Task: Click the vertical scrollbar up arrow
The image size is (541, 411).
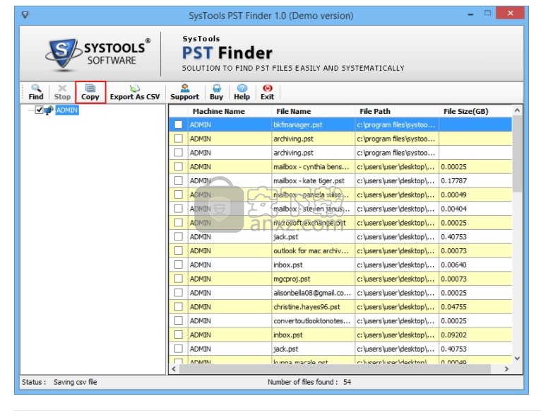Action: 517,110
